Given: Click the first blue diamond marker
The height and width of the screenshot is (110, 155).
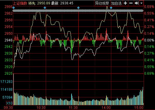Looking at the screenshot, I should tap(14, 8).
